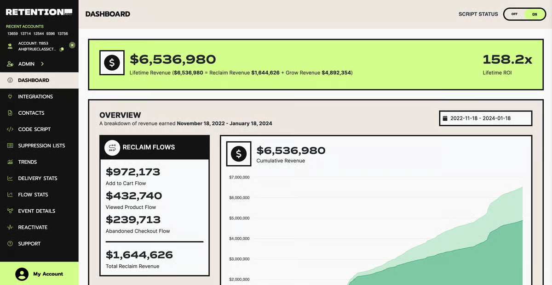Click the Reactivate pulse waveform icon

coord(10,227)
